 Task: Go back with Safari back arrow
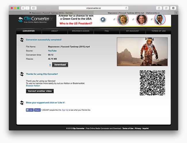[23, 8]
